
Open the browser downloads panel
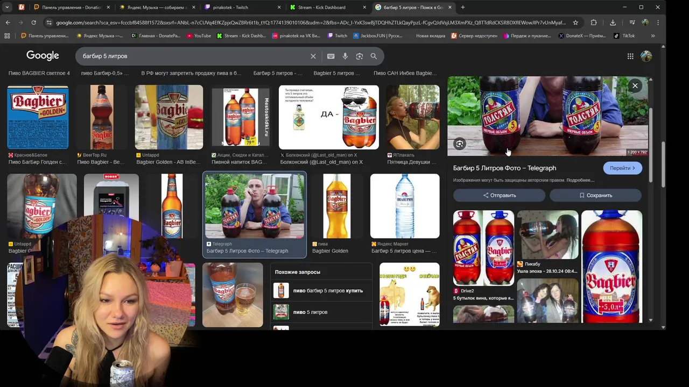tap(613, 23)
